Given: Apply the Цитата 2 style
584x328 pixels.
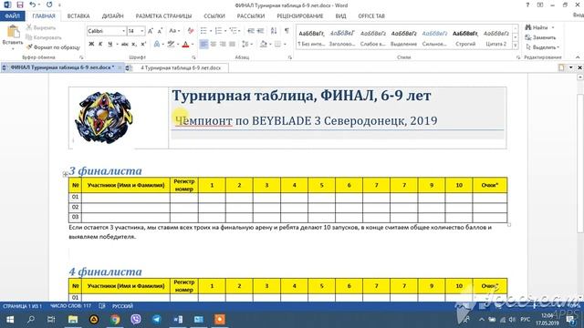Looking at the screenshot, I should coord(496,38).
